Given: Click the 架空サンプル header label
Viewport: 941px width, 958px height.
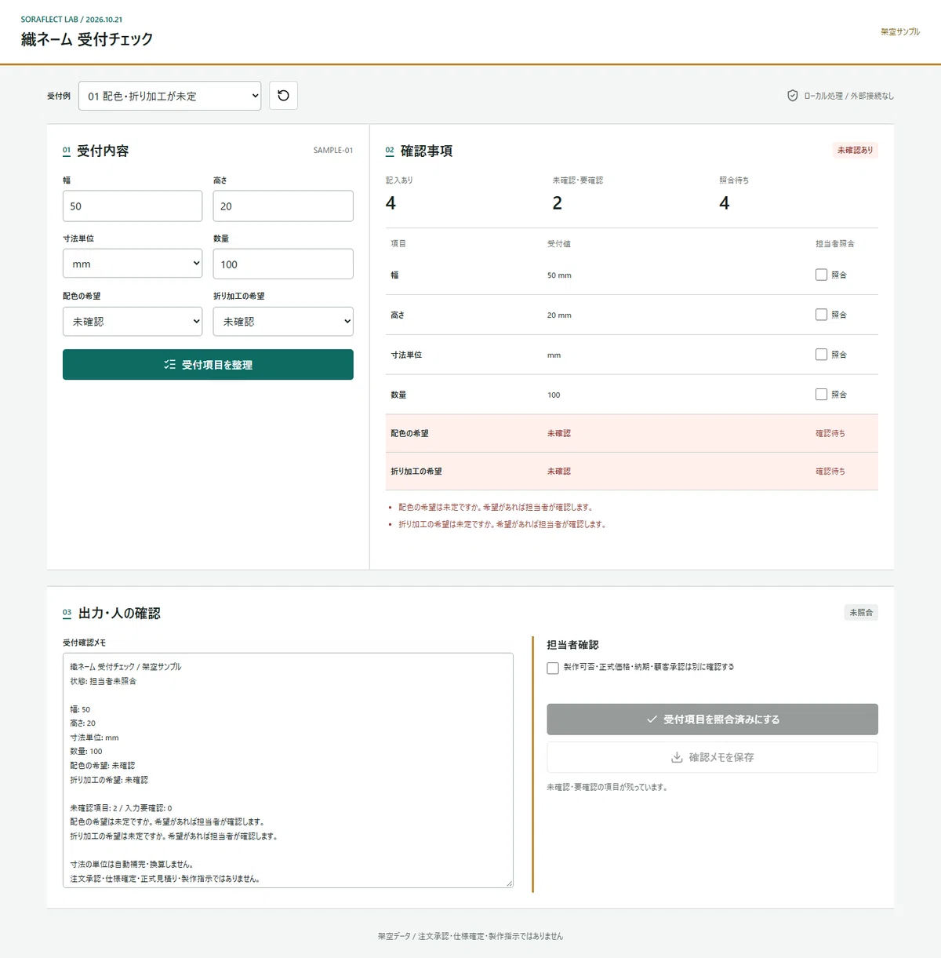Looking at the screenshot, I should tap(900, 32).
